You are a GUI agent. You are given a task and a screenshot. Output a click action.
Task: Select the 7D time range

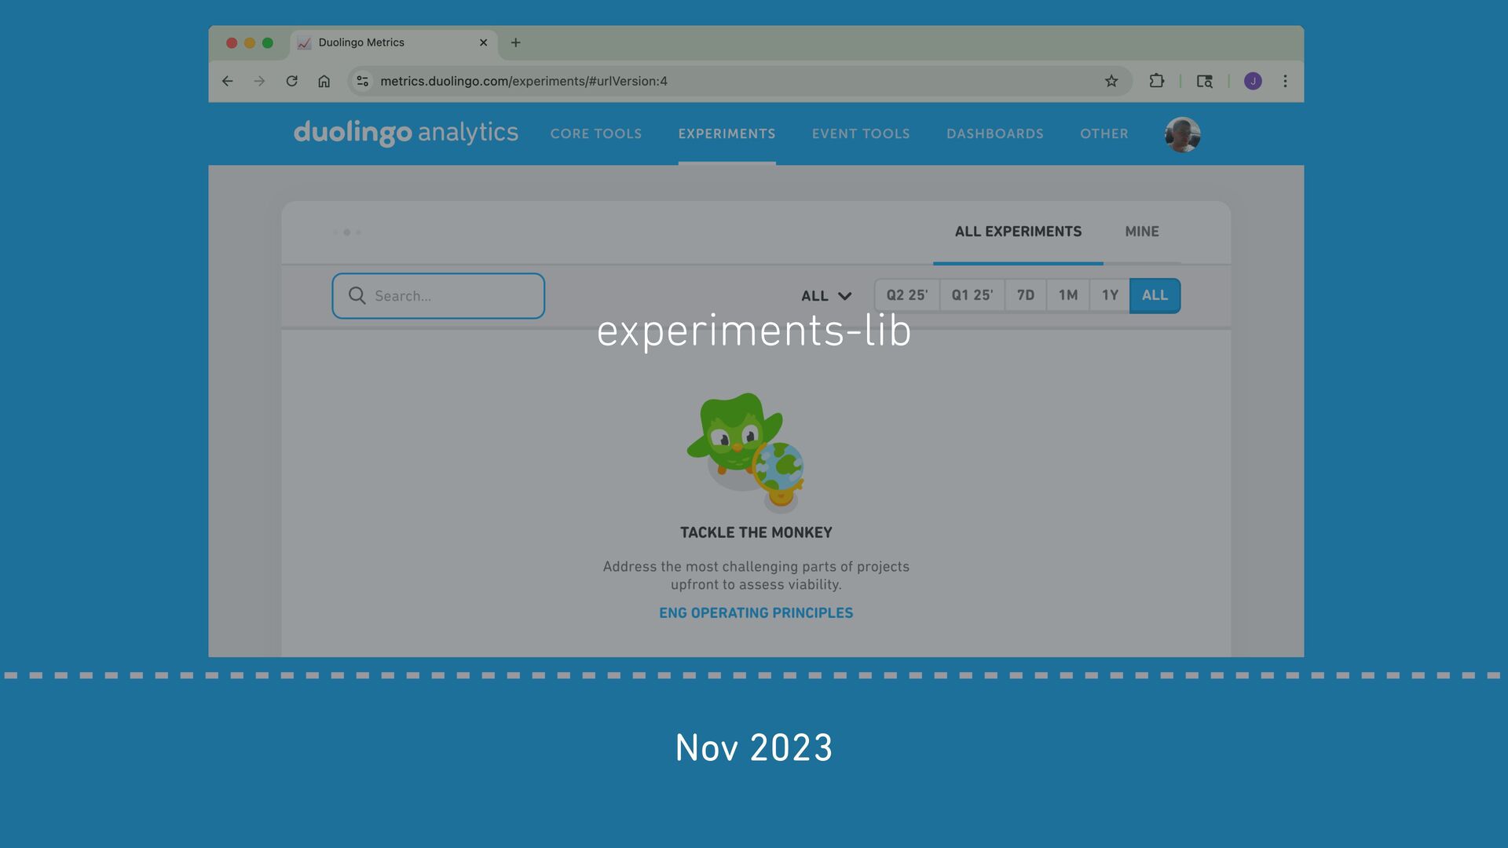pyautogui.click(x=1025, y=295)
